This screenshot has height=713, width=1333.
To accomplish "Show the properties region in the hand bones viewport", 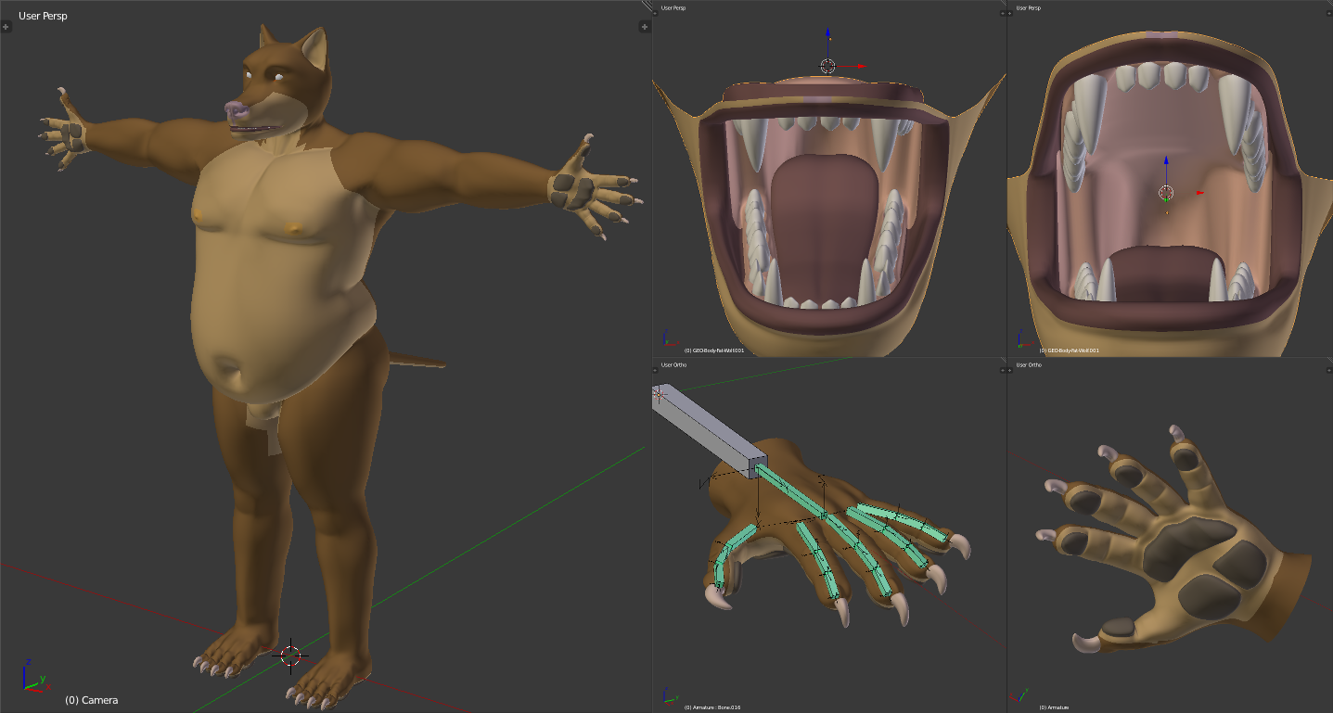I will [1002, 370].
